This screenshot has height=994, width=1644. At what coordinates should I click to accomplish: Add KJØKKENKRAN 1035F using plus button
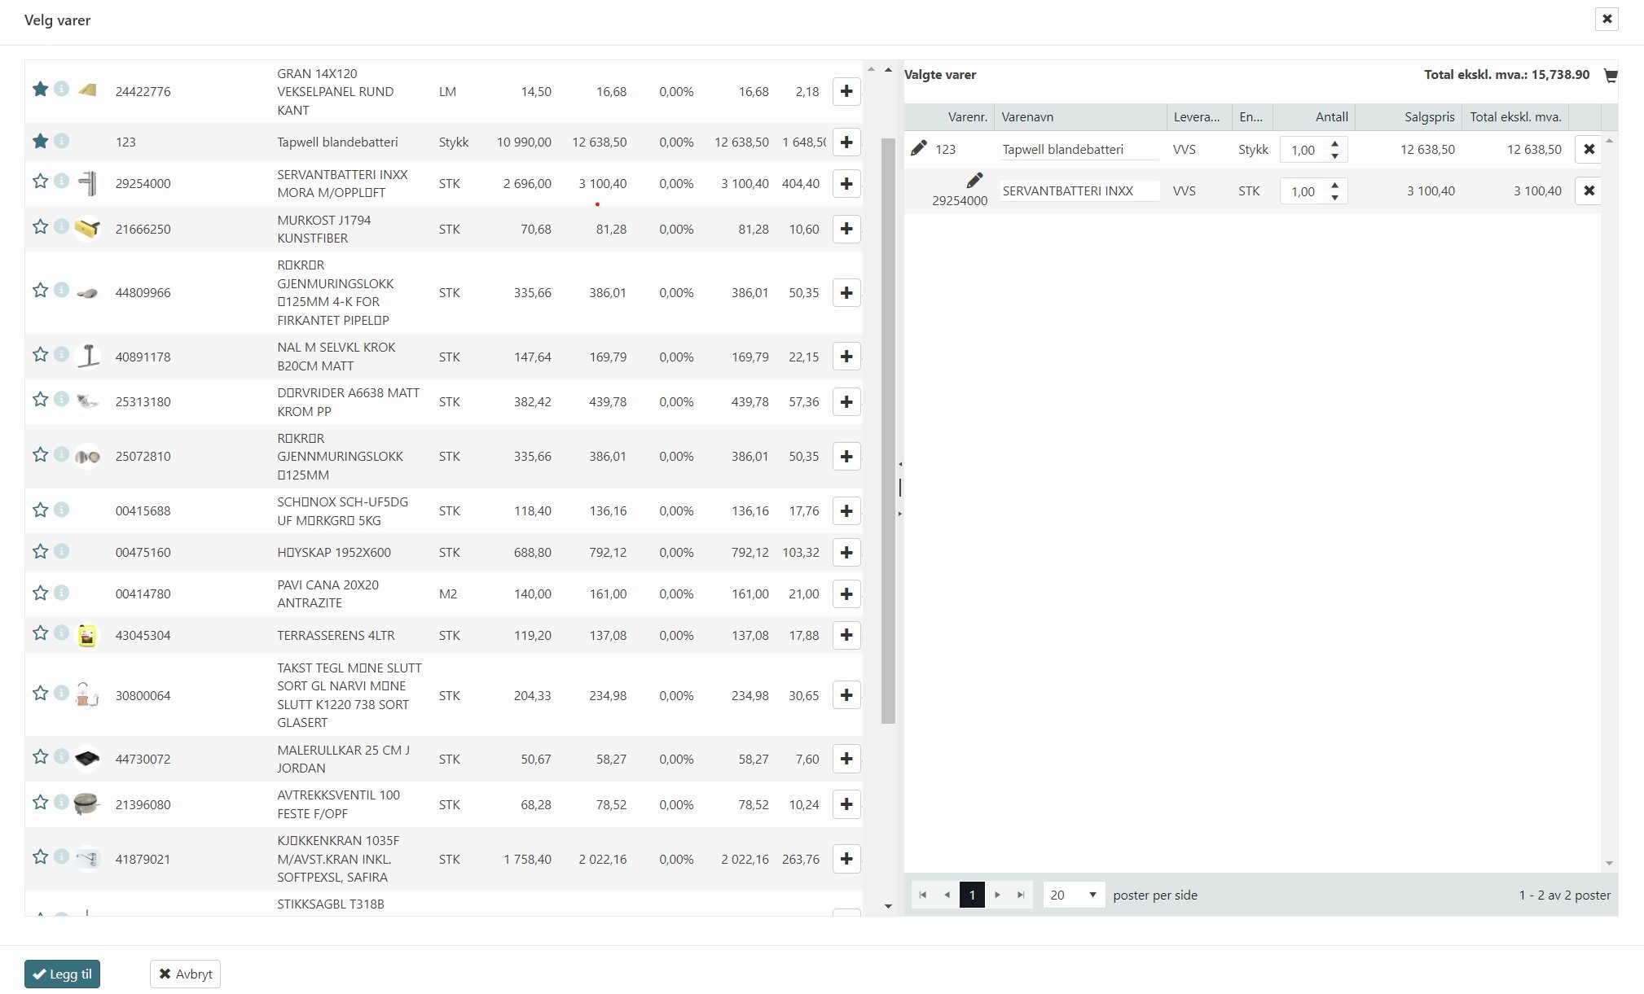[x=846, y=859]
